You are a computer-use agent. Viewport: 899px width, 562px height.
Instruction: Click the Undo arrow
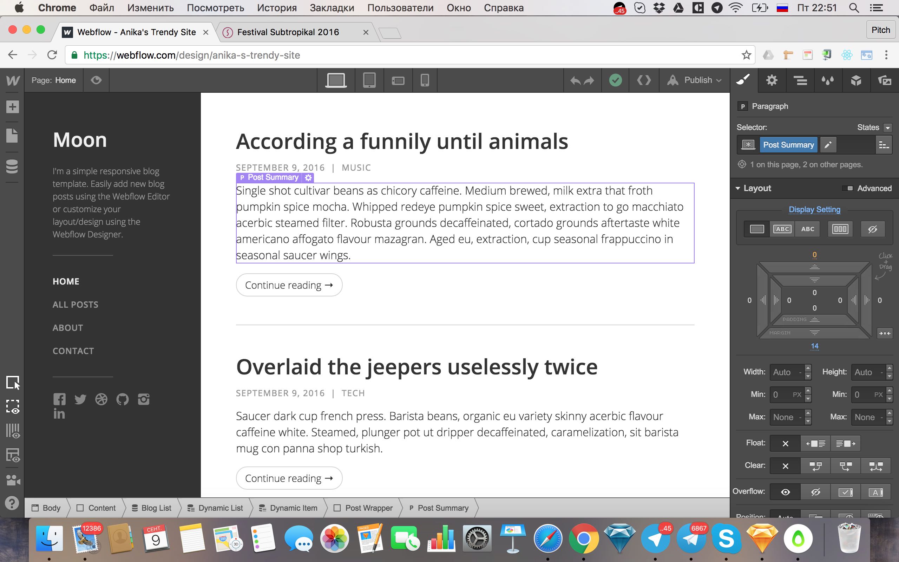point(575,80)
